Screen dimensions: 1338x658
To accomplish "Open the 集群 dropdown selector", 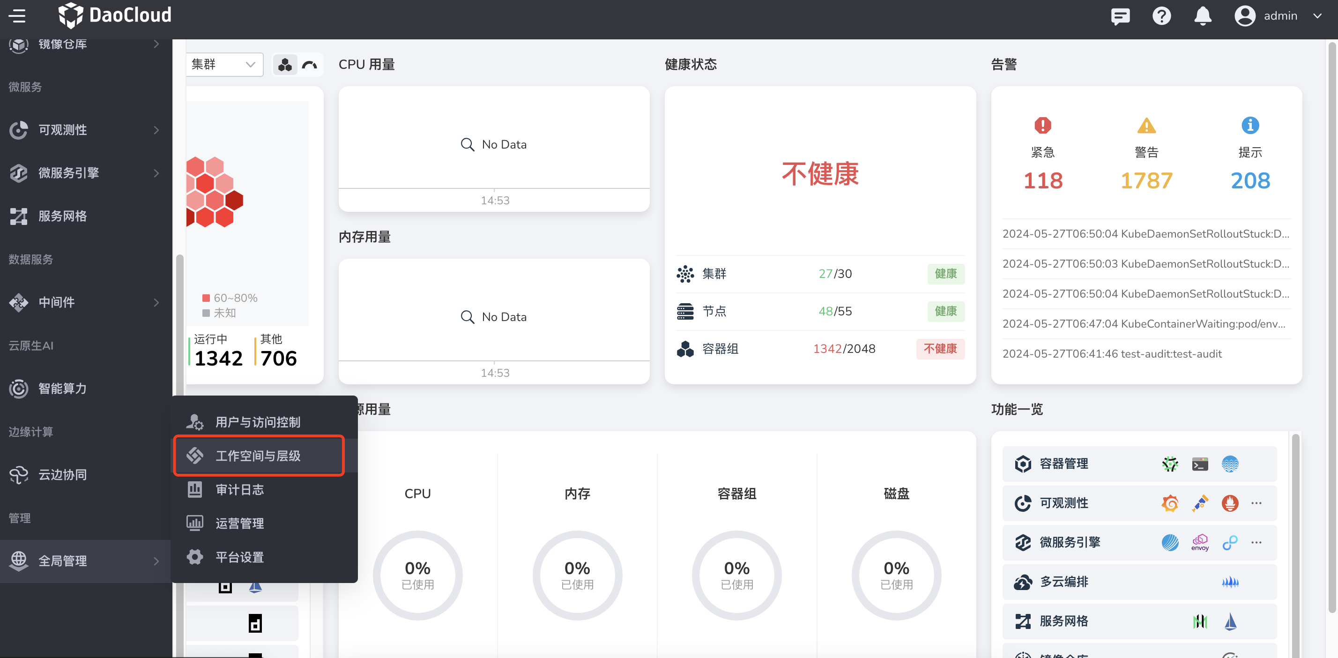I will [x=224, y=65].
